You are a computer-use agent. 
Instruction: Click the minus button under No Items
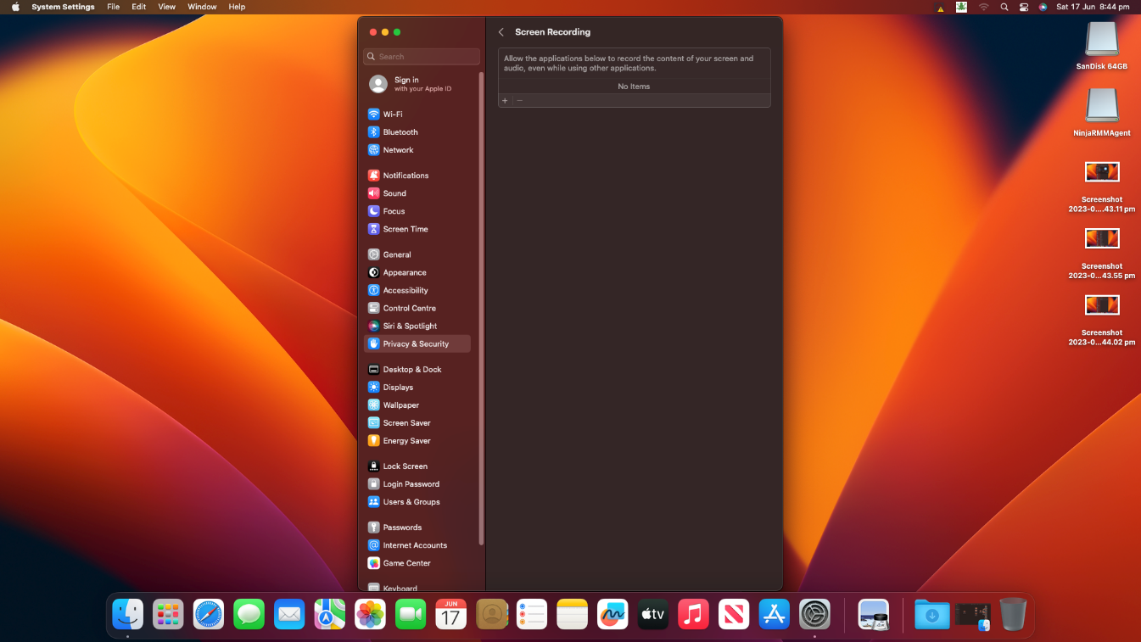point(520,100)
